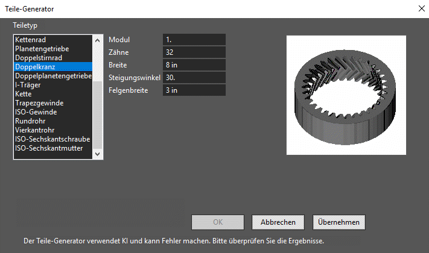Select Kettenrad in the part type list

tap(53, 40)
